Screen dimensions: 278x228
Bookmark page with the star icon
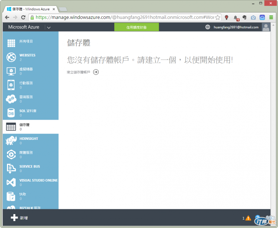click(x=218, y=17)
